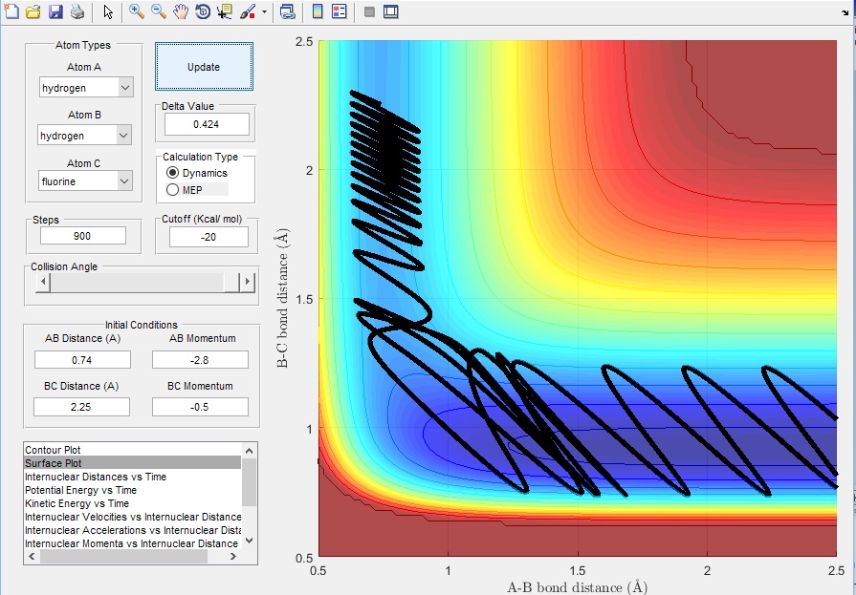The width and height of the screenshot is (856, 595).
Task: Click the plot list's scroll left arrow
Action: click(32, 556)
